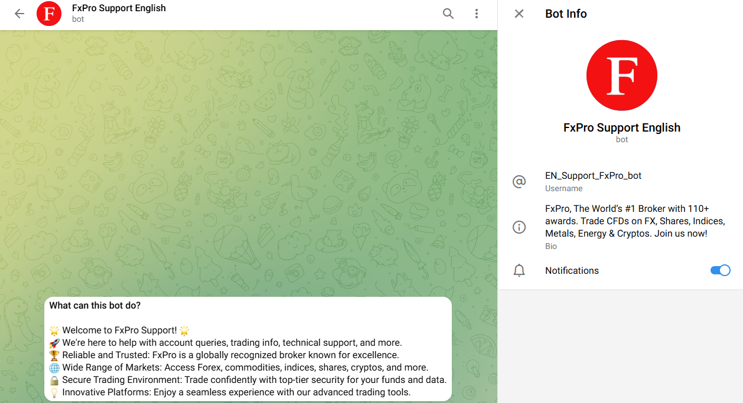Click the chat title FxPro Support English
Screen dimensions: 743x403
(x=119, y=8)
